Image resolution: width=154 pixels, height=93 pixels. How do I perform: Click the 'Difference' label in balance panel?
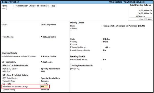pyautogui.click(x=141, y=16)
